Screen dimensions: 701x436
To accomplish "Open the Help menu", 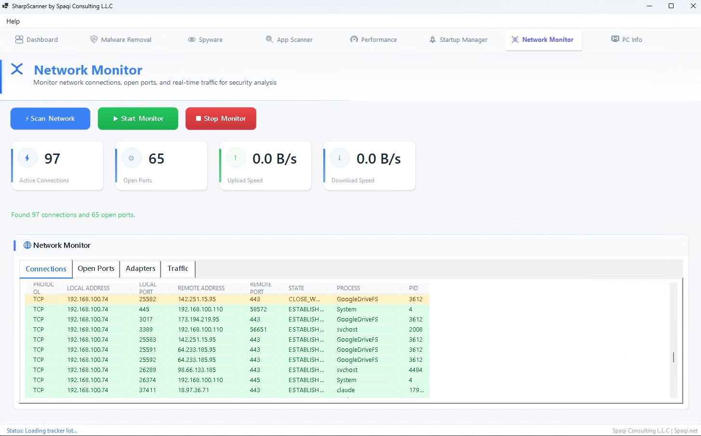I will point(13,21).
